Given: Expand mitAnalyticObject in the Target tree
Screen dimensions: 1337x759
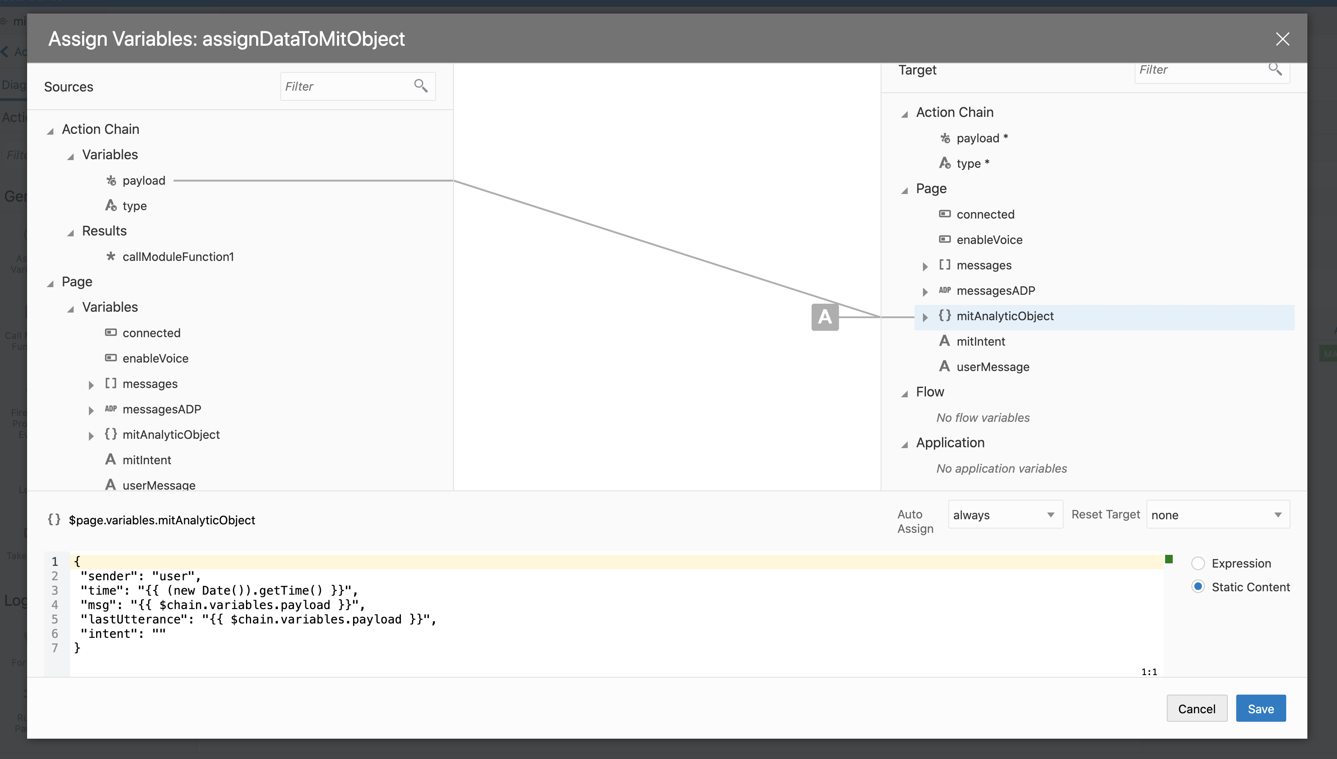Looking at the screenshot, I should 925,317.
